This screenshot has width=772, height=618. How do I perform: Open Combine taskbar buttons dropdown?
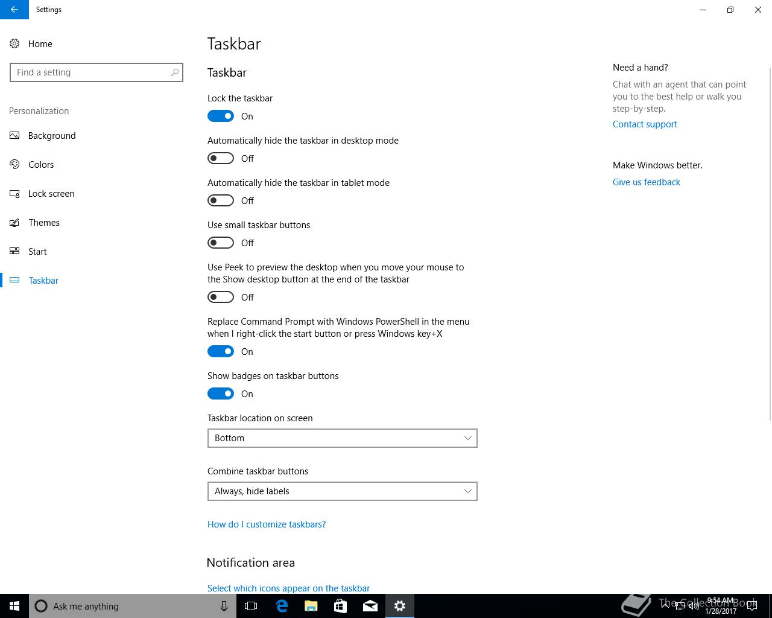(x=343, y=491)
